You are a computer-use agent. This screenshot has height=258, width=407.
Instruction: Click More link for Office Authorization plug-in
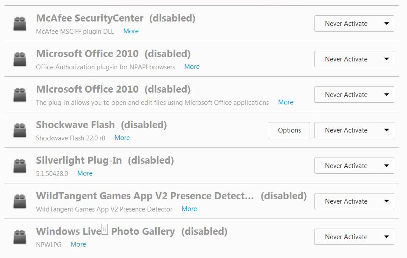pyautogui.click(x=192, y=67)
